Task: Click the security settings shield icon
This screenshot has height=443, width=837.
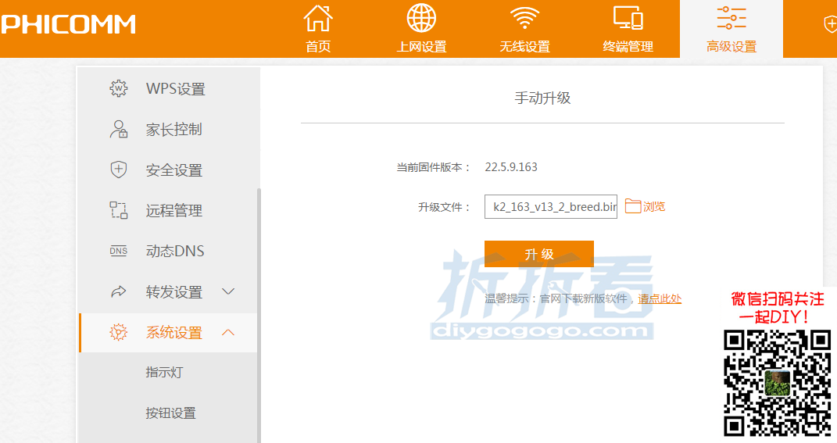Action: pos(118,170)
